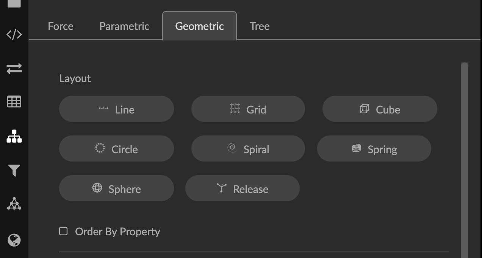Open the code editor sidebar icon
This screenshot has width=482, height=258.
tap(14, 34)
